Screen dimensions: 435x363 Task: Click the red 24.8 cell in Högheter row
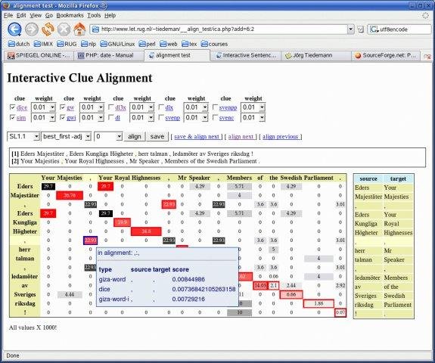(x=146, y=231)
